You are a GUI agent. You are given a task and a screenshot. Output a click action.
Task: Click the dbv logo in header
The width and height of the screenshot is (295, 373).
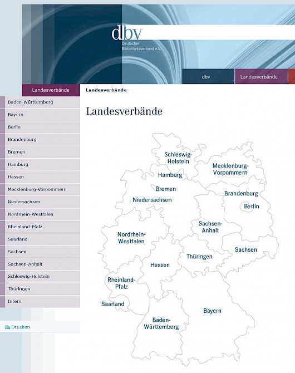[x=127, y=33]
